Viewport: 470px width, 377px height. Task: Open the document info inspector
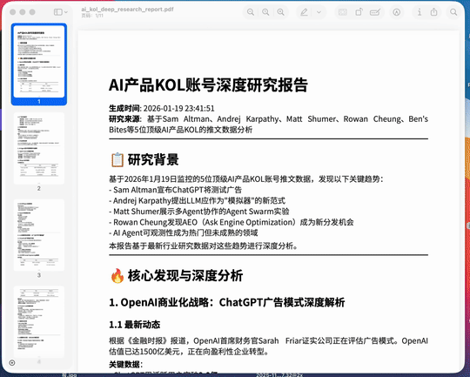[420, 12]
